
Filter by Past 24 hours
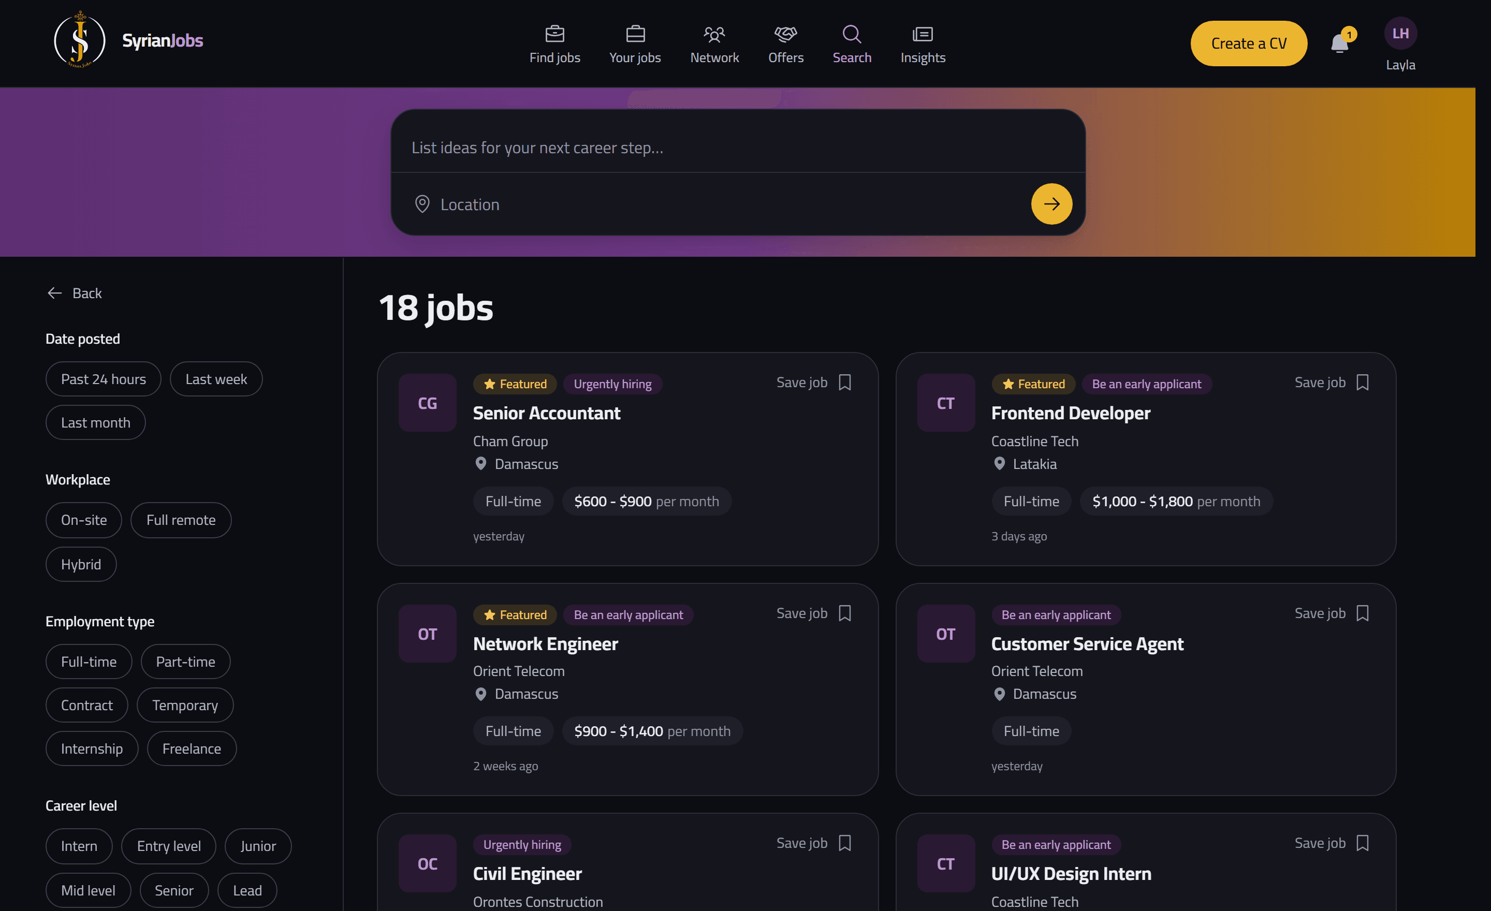pos(104,379)
